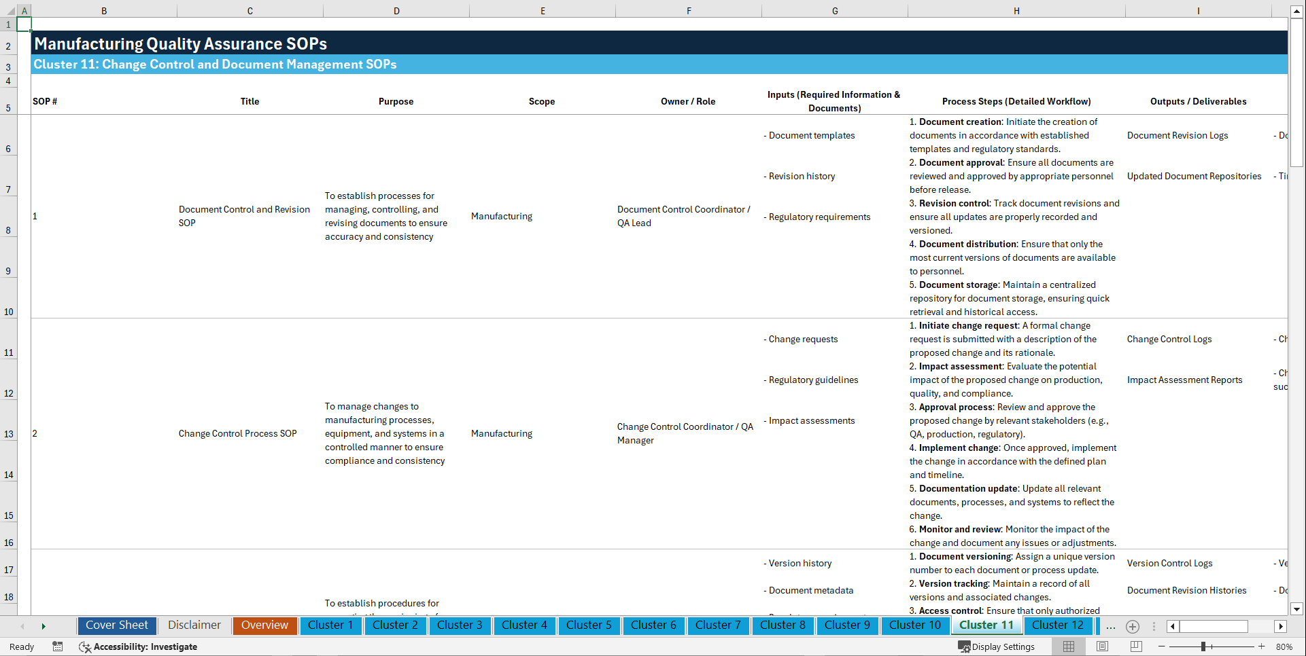
Task: Add a new worksheet with the plus icon
Action: pos(1133,626)
